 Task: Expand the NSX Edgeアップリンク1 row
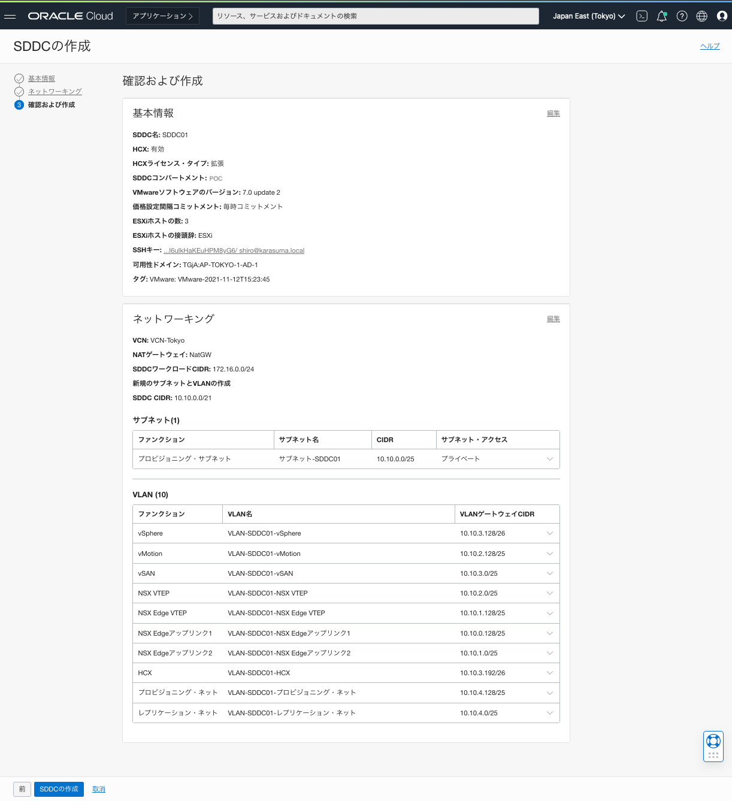click(x=549, y=633)
